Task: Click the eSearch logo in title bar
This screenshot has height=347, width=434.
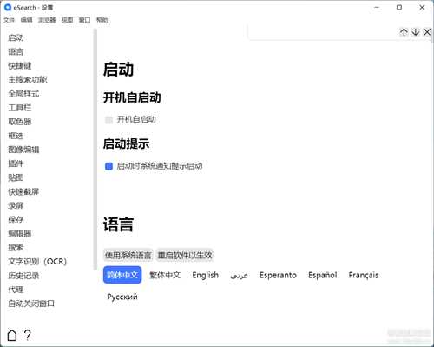Action: pos(8,7)
